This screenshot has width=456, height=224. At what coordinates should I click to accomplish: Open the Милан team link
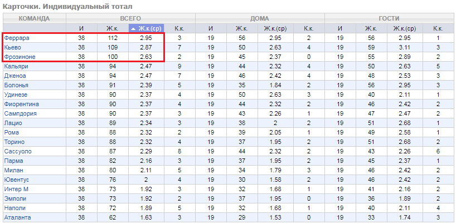point(14,170)
